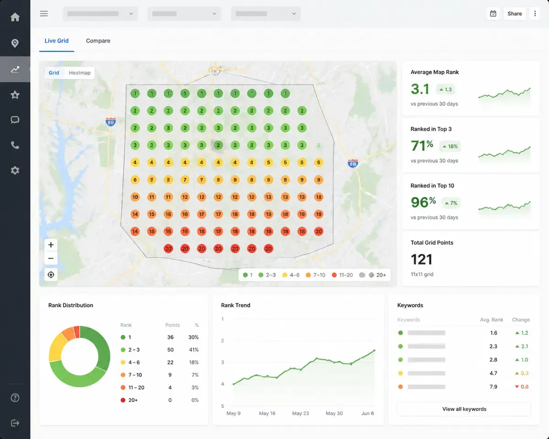Click the 2 – 3 rank distribution row
This screenshot has width=549, height=439.
pyautogui.click(x=159, y=350)
